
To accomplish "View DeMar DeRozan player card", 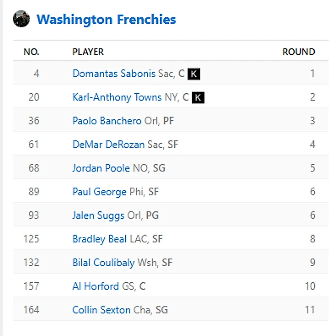I will pyautogui.click(x=109, y=145).
